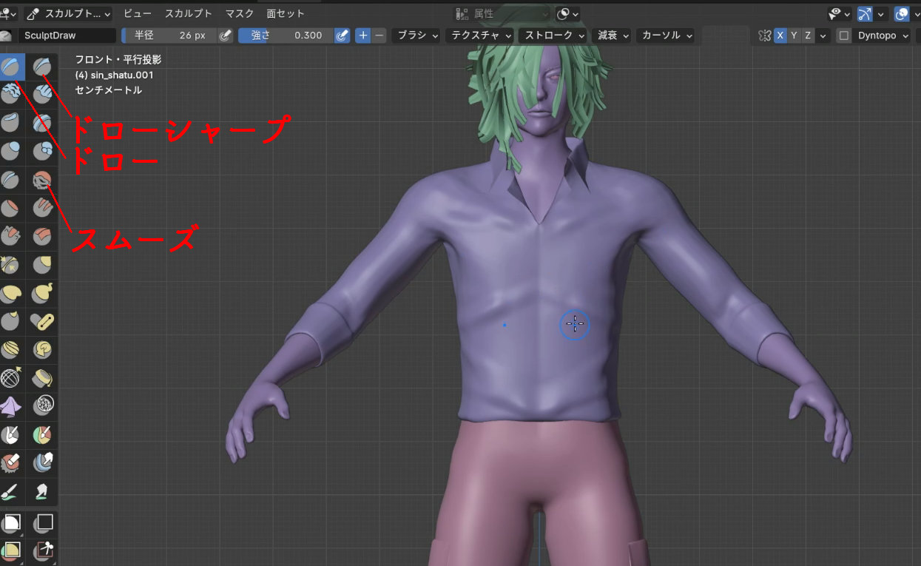This screenshot has height=566, width=921.
Task: Expand the テクスチャ dropdown
Action: 479,35
